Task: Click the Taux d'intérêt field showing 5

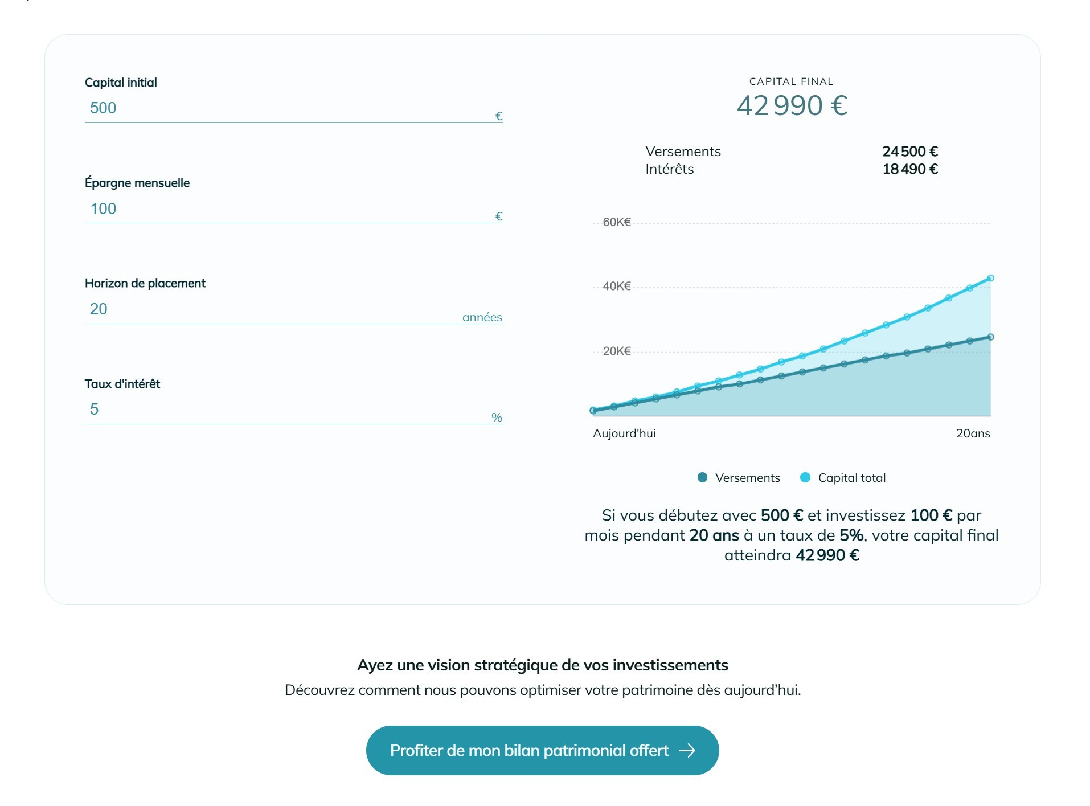Action: (x=285, y=410)
